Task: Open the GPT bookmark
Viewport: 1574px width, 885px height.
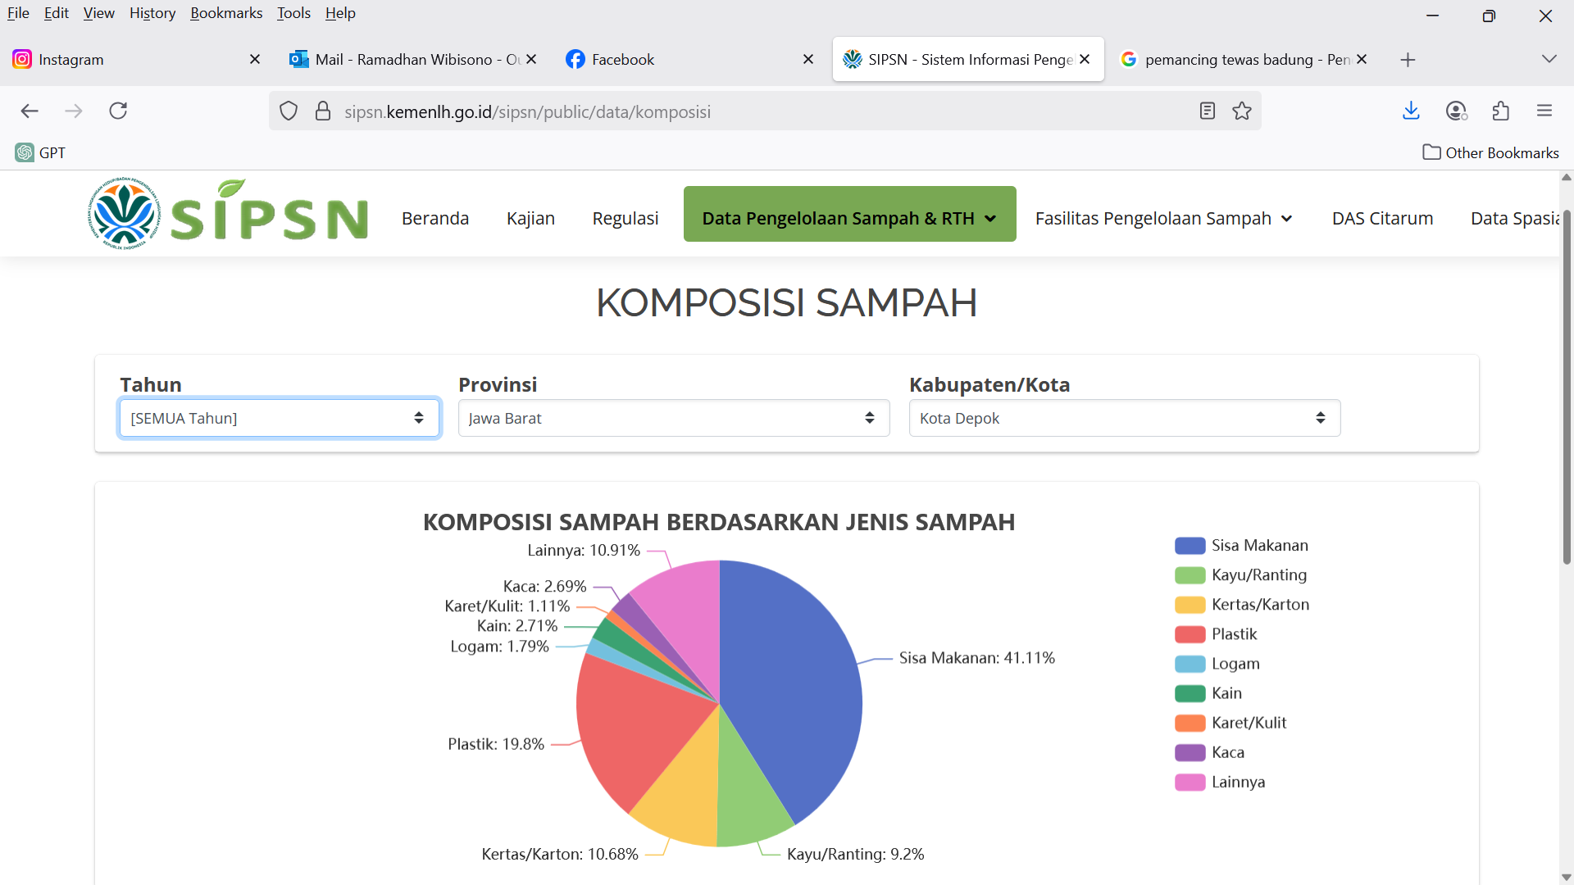Action: click(x=41, y=152)
